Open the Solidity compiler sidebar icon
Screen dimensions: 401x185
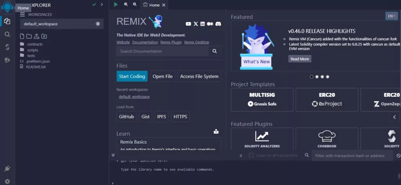click(7, 47)
